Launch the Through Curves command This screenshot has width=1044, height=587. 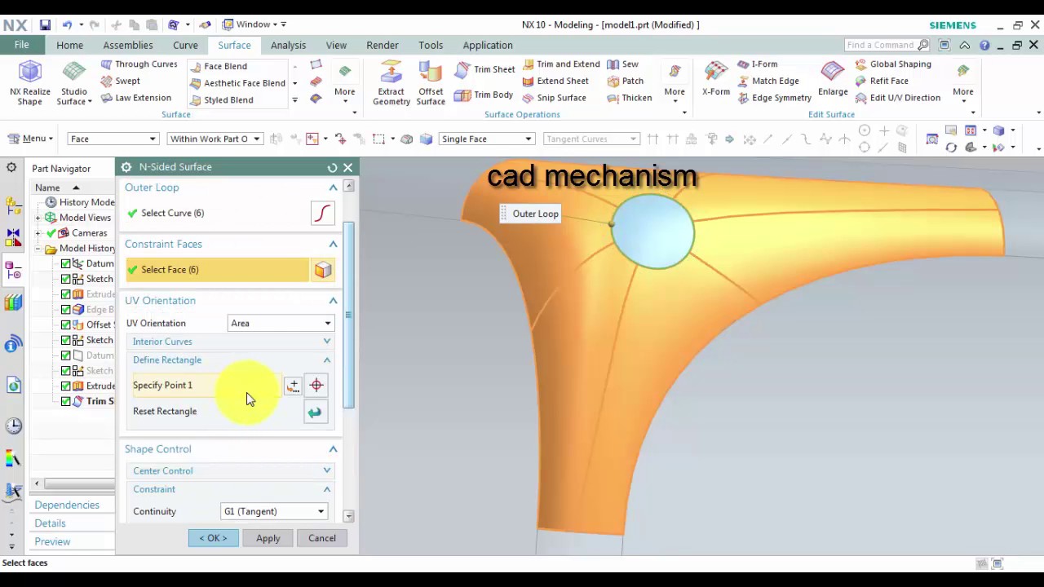(x=139, y=64)
